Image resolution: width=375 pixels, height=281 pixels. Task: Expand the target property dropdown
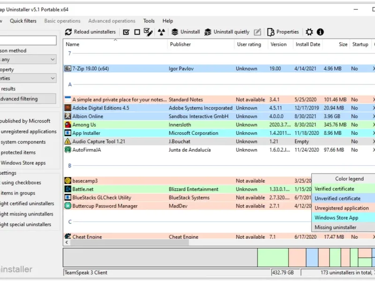[x=28, y=78]
